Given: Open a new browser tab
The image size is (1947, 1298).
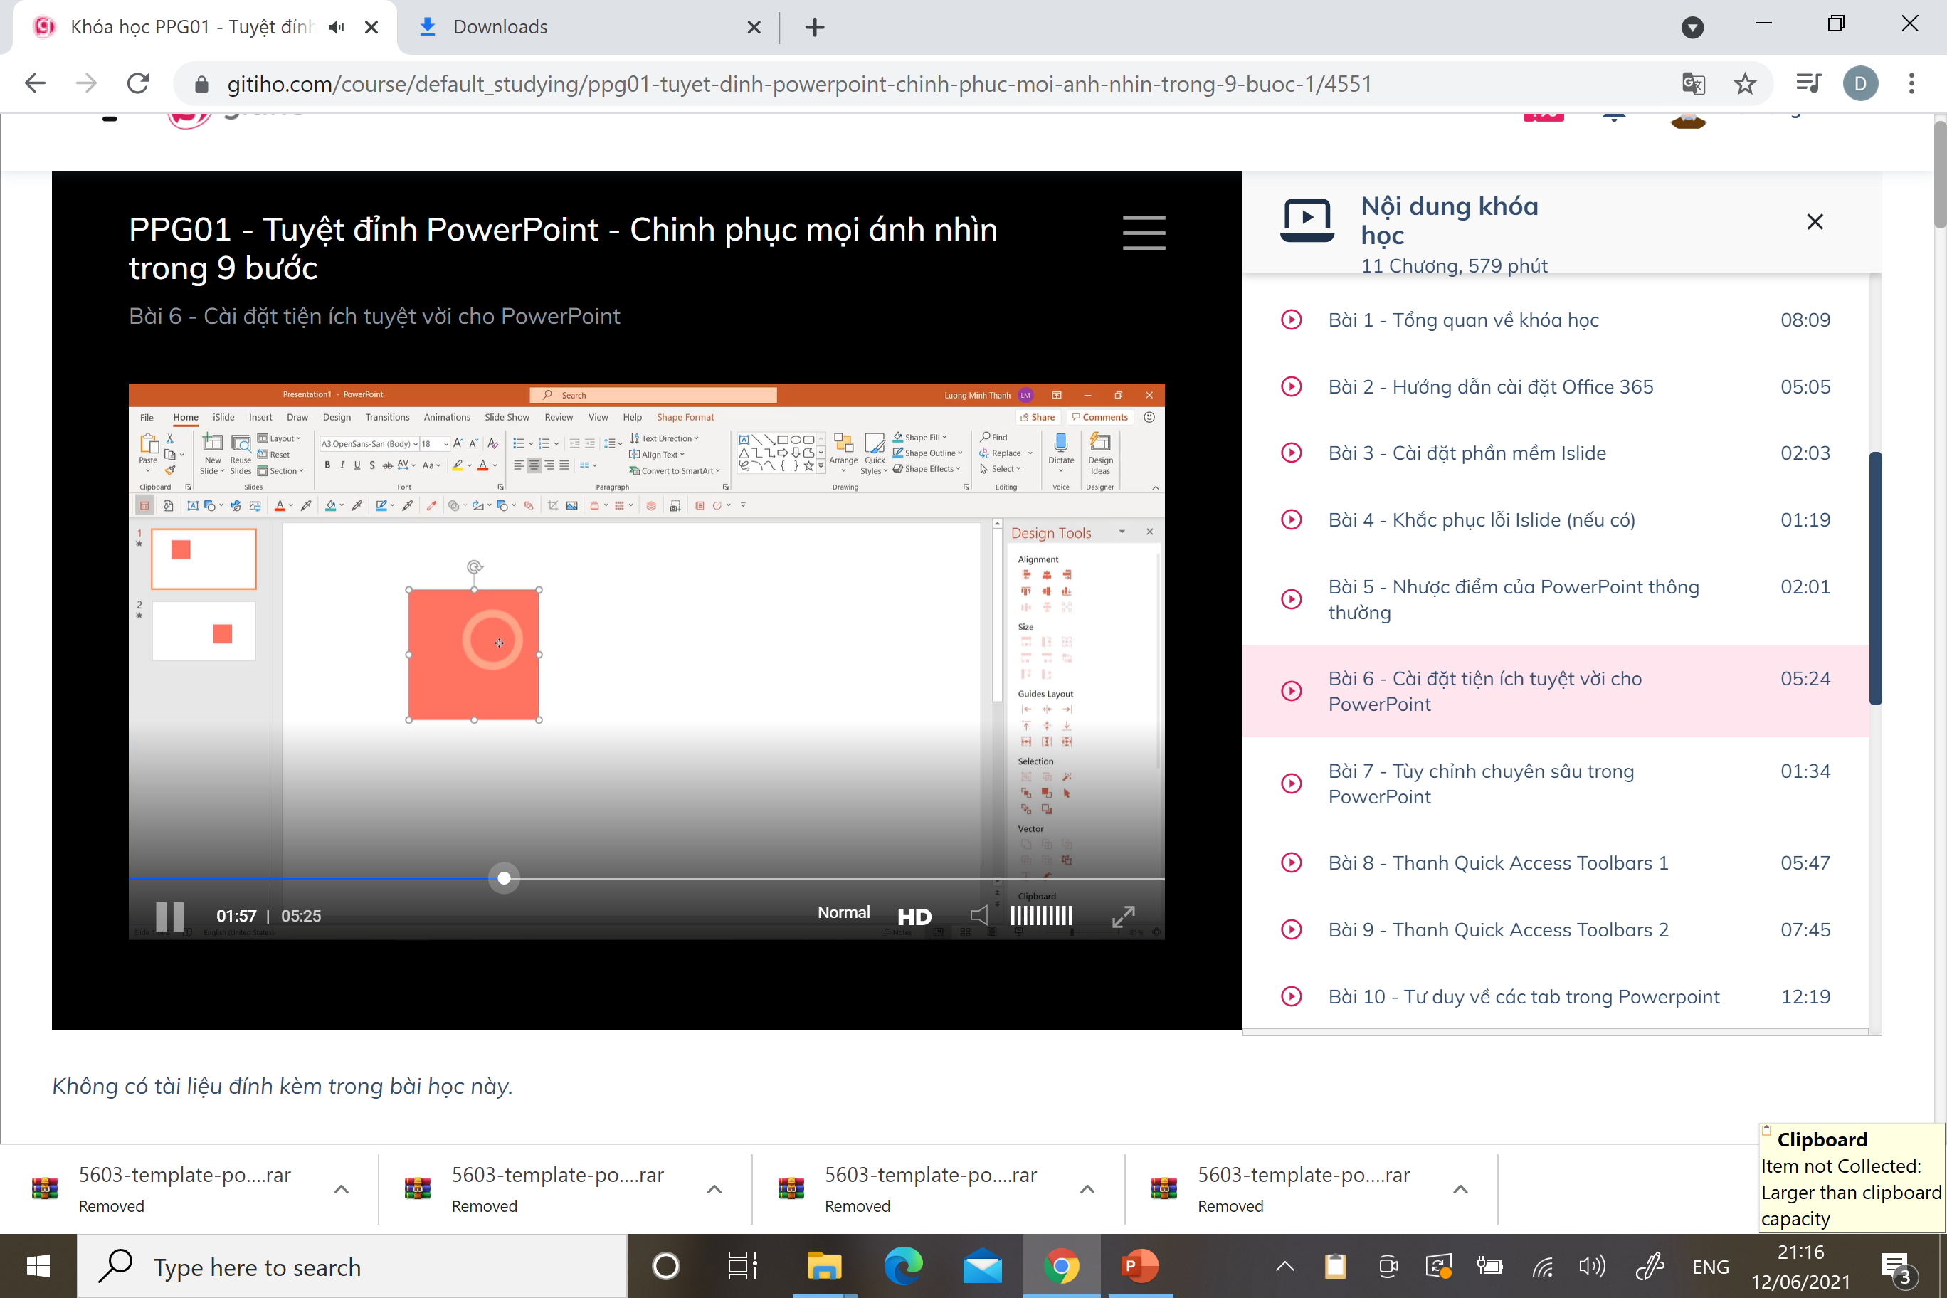Looking at the screenshot, I should (815, 27).
